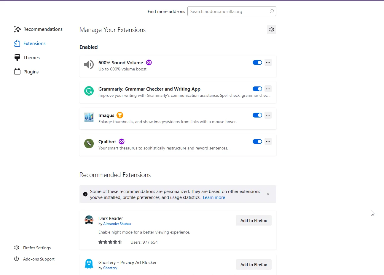The height and width of the screenshot is (275, 384).
Task: Click the Themes paintbrush icon
Action: 17,57
